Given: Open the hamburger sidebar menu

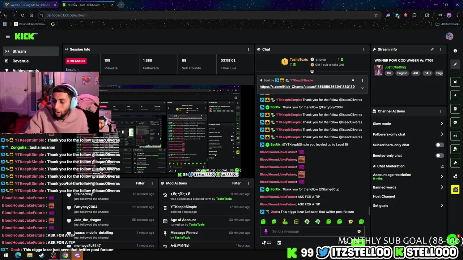Looking at the screenshot, I should coord(8,36).
